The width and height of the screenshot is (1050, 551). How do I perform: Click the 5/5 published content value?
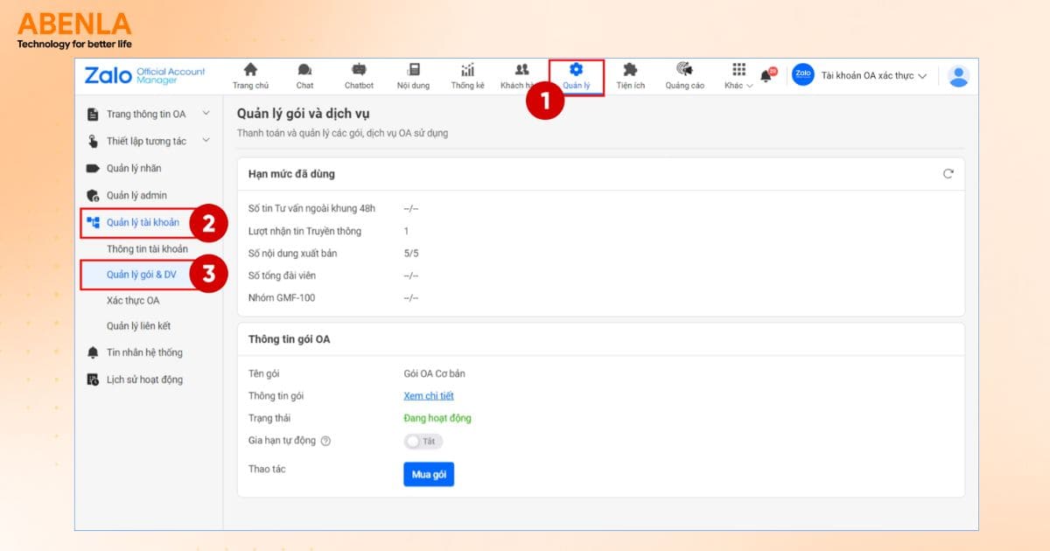pyautogui.click(x=411, y=253)
